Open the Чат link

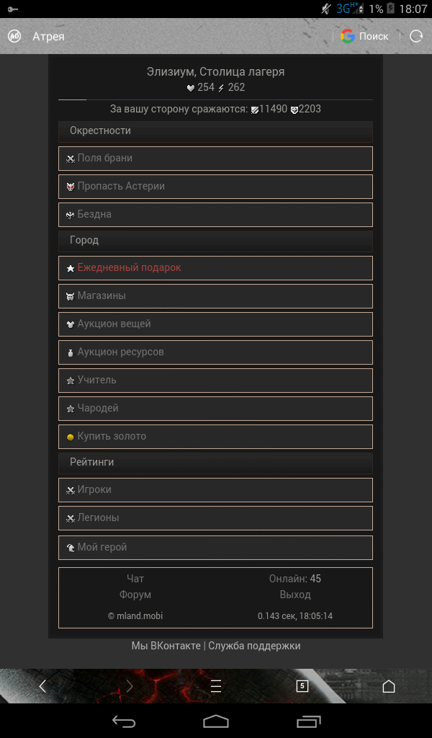tap(135, 579)
